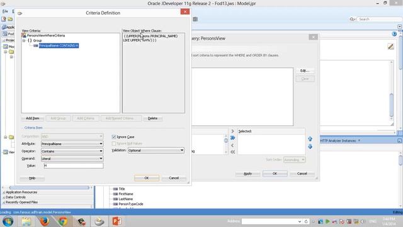Click the Open folder toolbar icon

10,19
